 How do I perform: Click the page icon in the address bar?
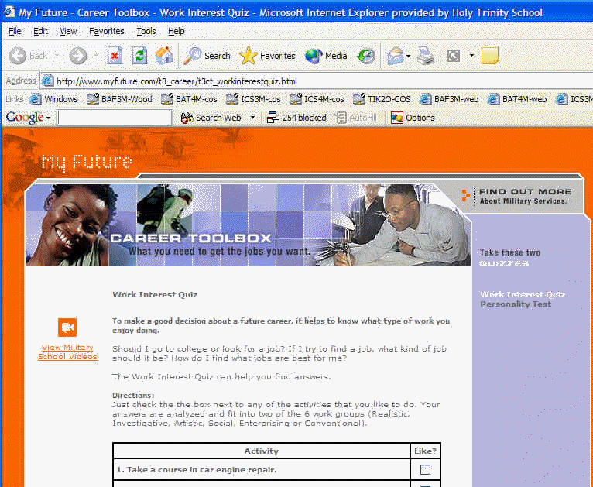click(48, 81)
